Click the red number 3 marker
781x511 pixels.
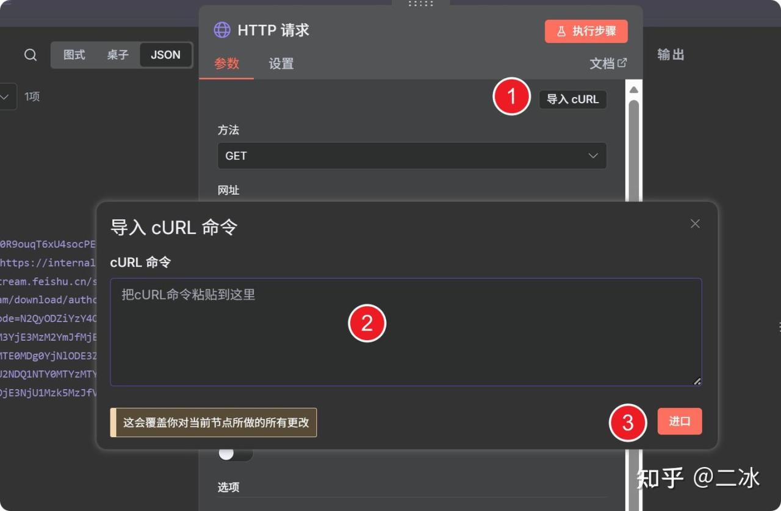(628, 422)
